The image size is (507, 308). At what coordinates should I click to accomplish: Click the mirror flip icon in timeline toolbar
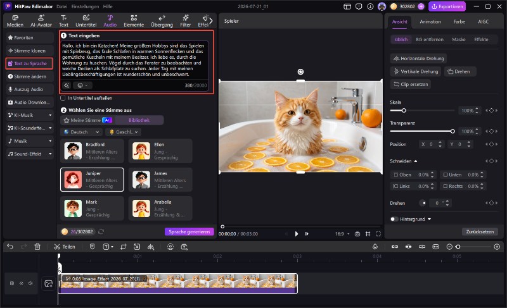(151, 247)
